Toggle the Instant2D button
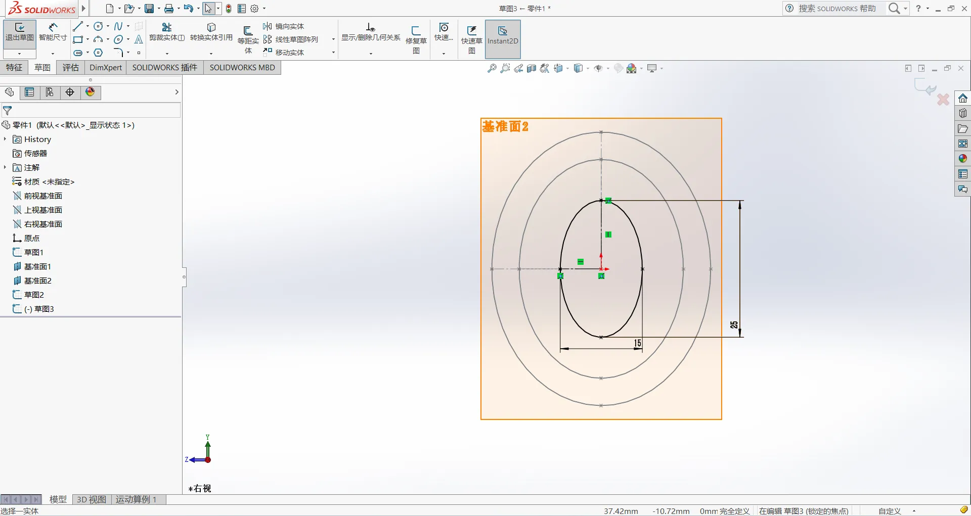The image size is (971, 516). tap(502, 36)
